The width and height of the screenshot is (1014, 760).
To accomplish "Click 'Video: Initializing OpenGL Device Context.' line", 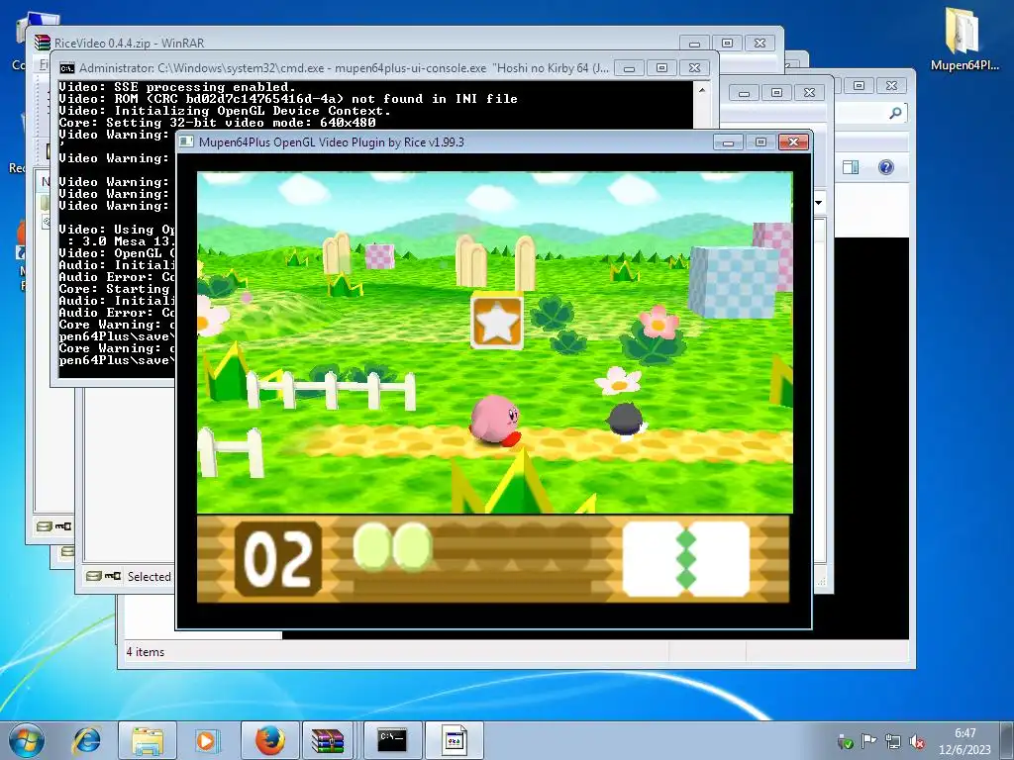I will coord(225,111).
